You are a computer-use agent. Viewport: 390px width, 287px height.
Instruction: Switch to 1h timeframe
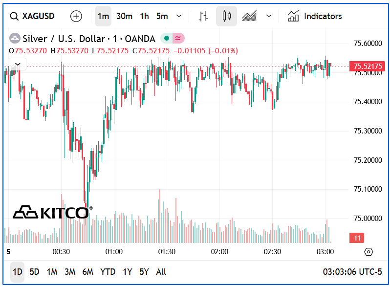point(144,16)
